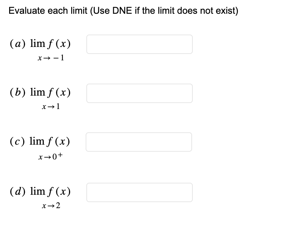The width and height of the screenshot is (308, 242).
Task: Select the input field beside lim as x approaches 0+
Action: tap(139, 142)
